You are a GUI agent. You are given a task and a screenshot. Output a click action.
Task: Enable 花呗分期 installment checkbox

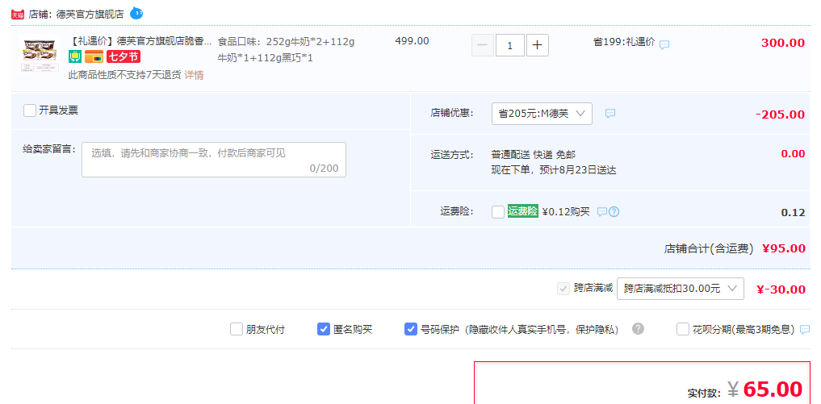pos(683,329)
